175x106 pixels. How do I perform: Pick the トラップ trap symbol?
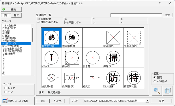click(51, 58)
